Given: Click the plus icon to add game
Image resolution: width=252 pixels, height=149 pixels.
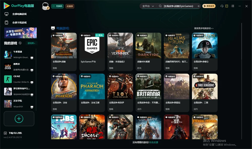Looking at the screenshot, I should 19,119.
